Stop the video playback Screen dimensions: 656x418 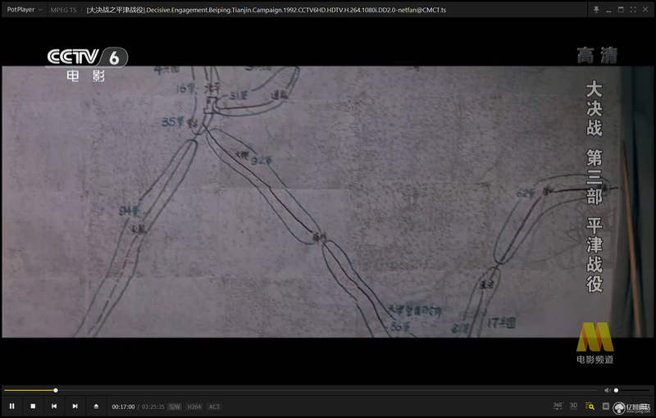pyautogui.click(x=33, y=406)
